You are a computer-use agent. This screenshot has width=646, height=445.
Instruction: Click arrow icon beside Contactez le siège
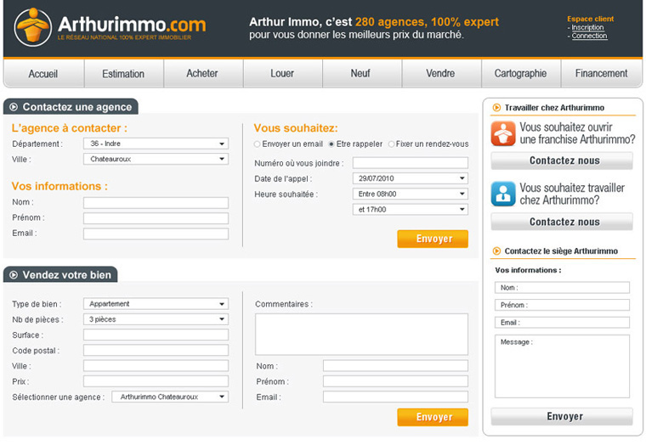click(497, 251)
